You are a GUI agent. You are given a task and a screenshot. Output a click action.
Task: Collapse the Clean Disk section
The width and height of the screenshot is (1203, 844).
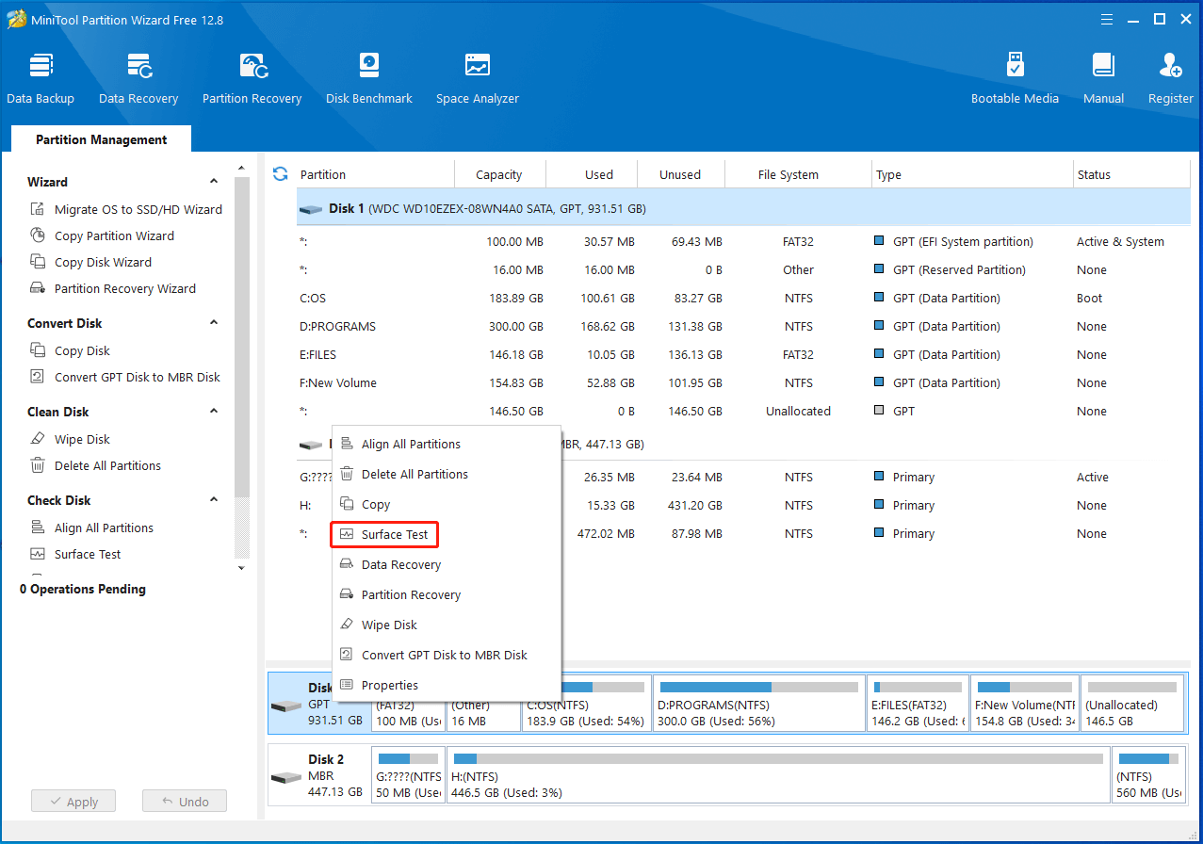214,411
